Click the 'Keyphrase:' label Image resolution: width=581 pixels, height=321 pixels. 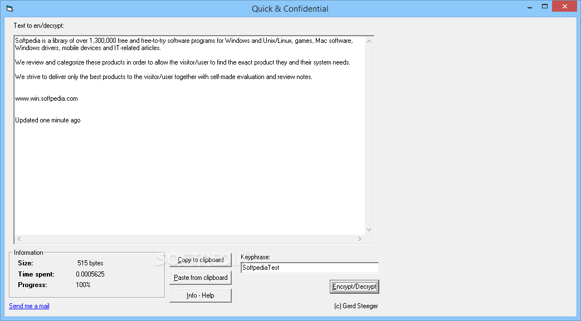tap(255, 257)
